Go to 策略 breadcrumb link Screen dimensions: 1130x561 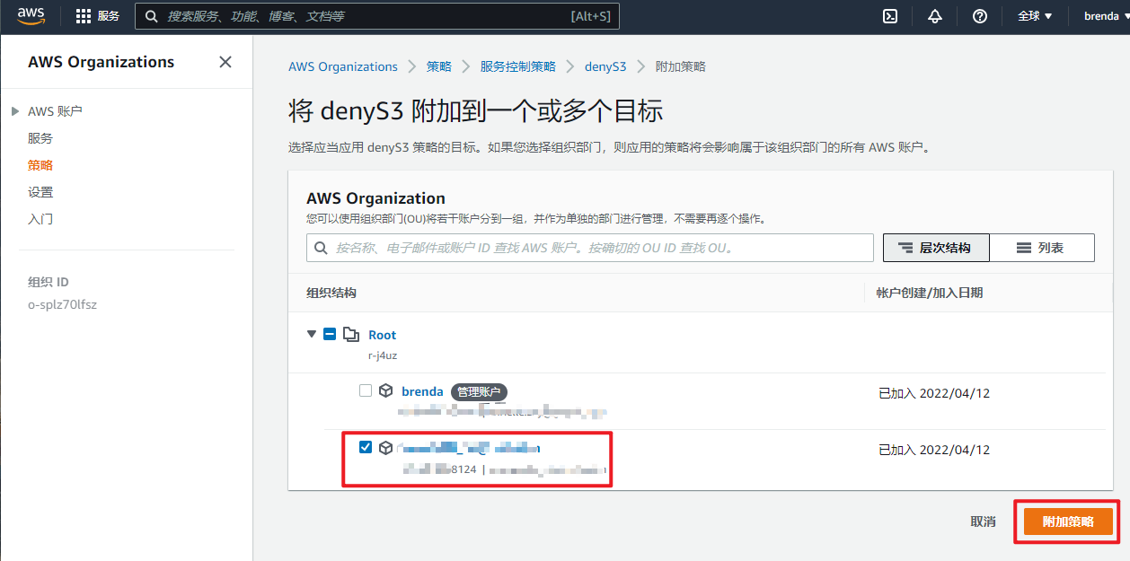tap(439, 66)
